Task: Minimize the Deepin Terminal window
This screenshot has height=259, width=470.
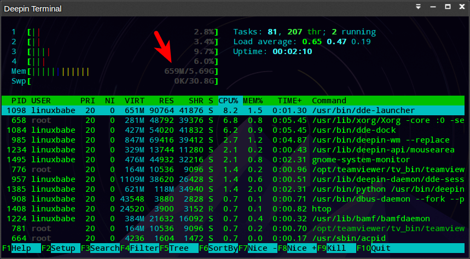Action: [432, 8]
